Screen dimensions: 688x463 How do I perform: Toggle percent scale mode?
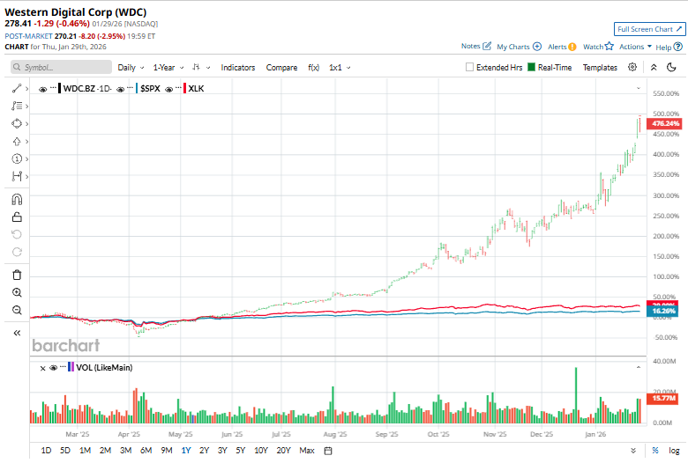click(x=655, y=451)
